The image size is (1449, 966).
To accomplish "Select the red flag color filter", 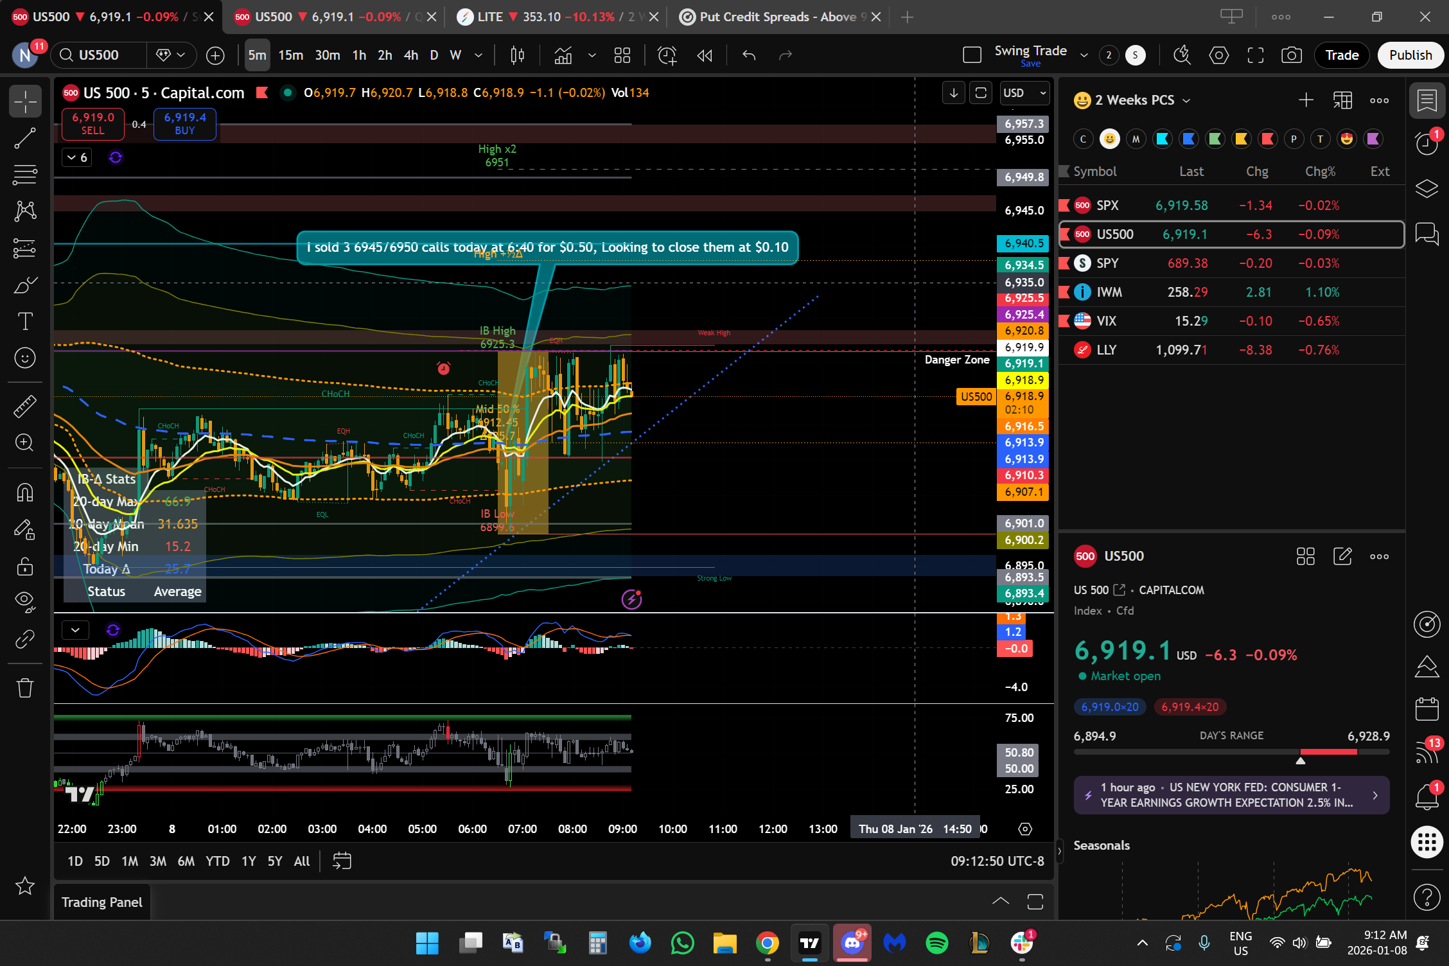I will [x=1267, y=139].
